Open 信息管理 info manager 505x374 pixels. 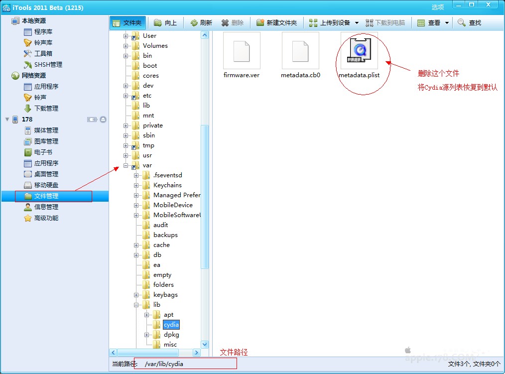(46, 207)
